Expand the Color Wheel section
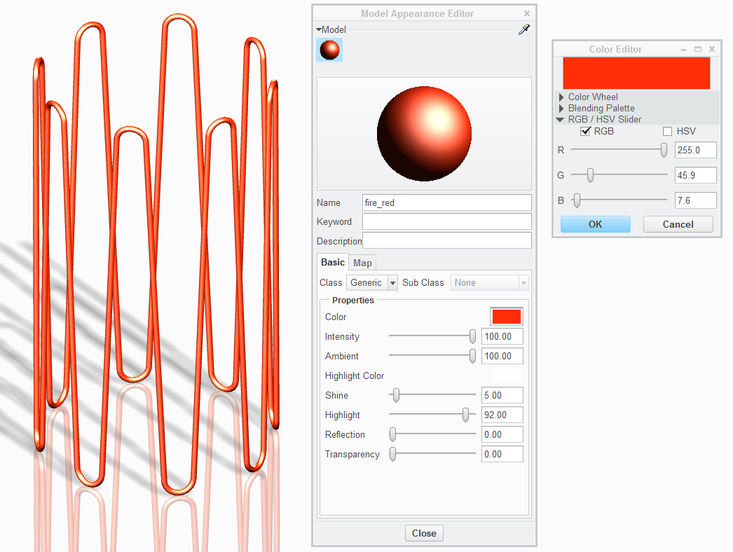The height and width of the screenshot is (552, 733). (x=561, y=97)
